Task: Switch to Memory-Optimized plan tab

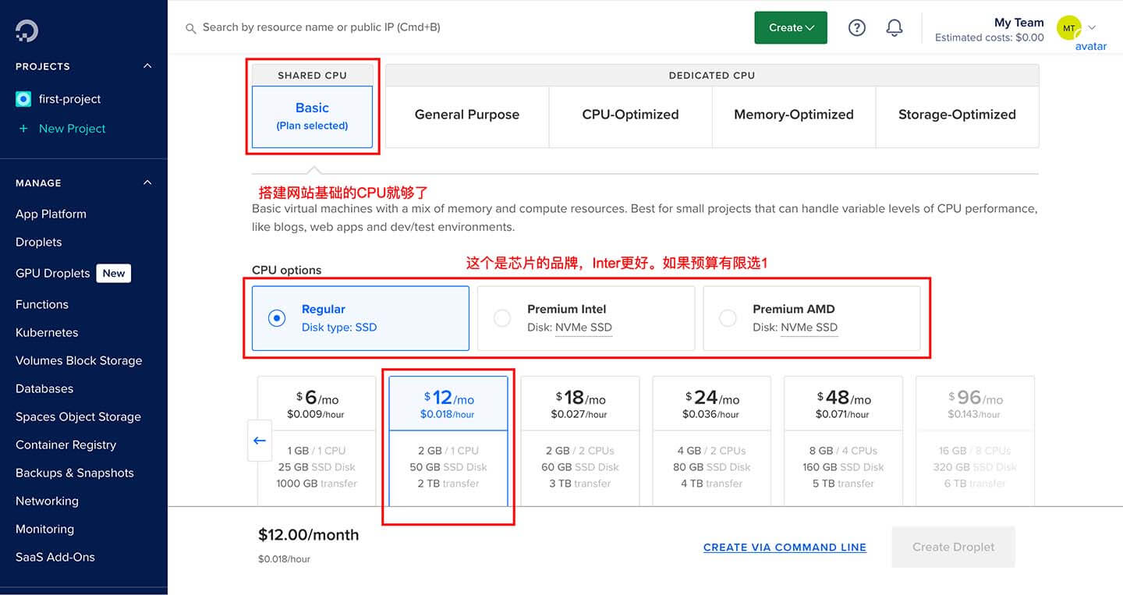Action: click(794, 116)
